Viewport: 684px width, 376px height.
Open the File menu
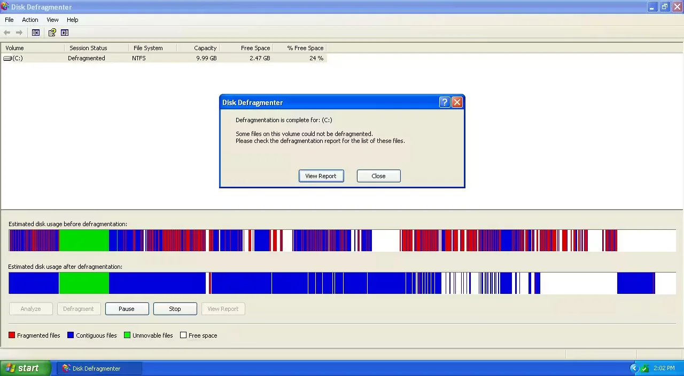pos(9,20)
